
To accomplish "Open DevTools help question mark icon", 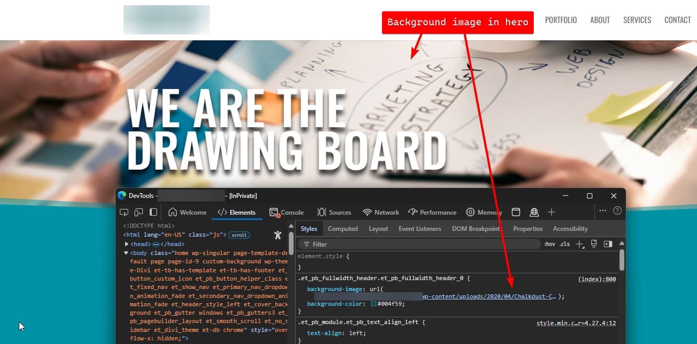I will (617, 210).
